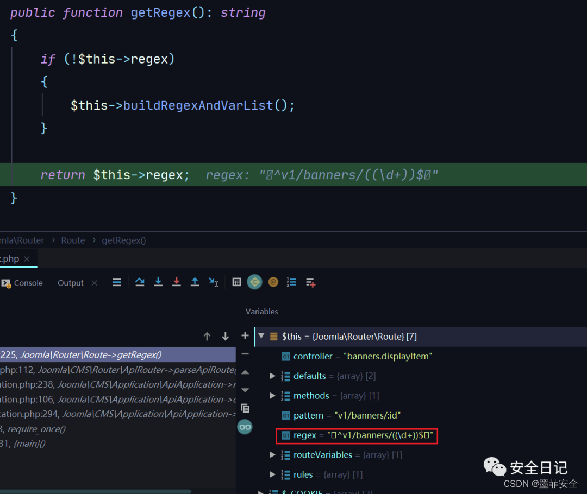Image resolution: width=587 pixels, height=494 pixels.
Task: Expand the $_COOKIE variable node
Action: click(260, 492)
